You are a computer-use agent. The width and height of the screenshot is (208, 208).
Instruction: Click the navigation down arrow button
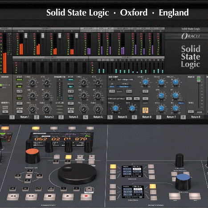tap(28, 180)
